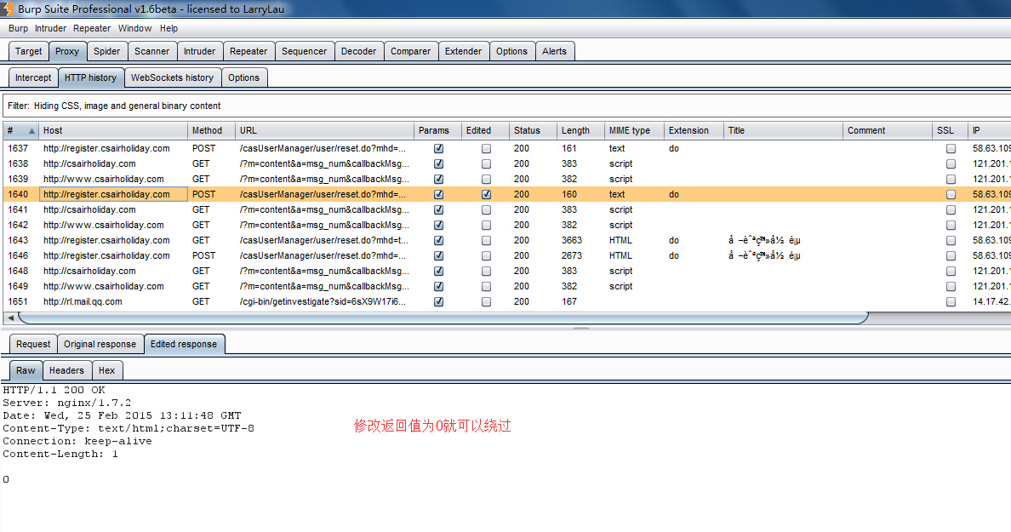Toggle Params checkbox in row 1643

click(x=438, y=241)
